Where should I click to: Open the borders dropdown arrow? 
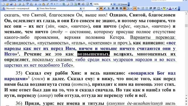tap(162, 8)
